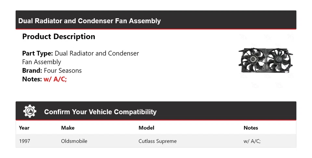
Task: Select the 1997 year cell
Action: tap(25, 141)
